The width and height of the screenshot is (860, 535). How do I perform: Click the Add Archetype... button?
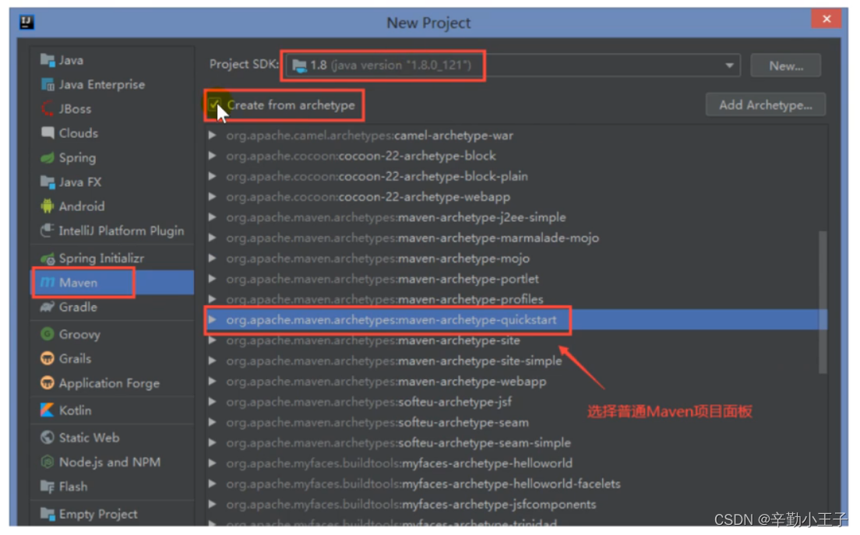tap(766, 104)
